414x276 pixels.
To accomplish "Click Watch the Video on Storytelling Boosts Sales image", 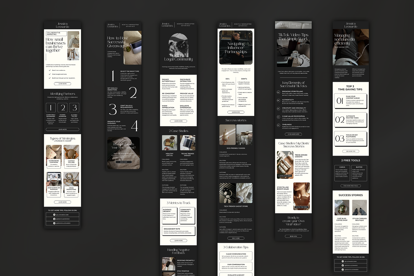I will [302, 207].
